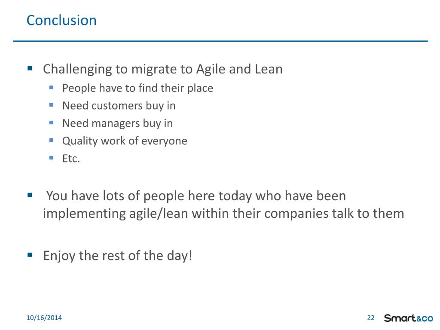This screenshot has width=440, height=330.
Task: Click the bullet before 'People have to find'
Action: coord(51,88)
